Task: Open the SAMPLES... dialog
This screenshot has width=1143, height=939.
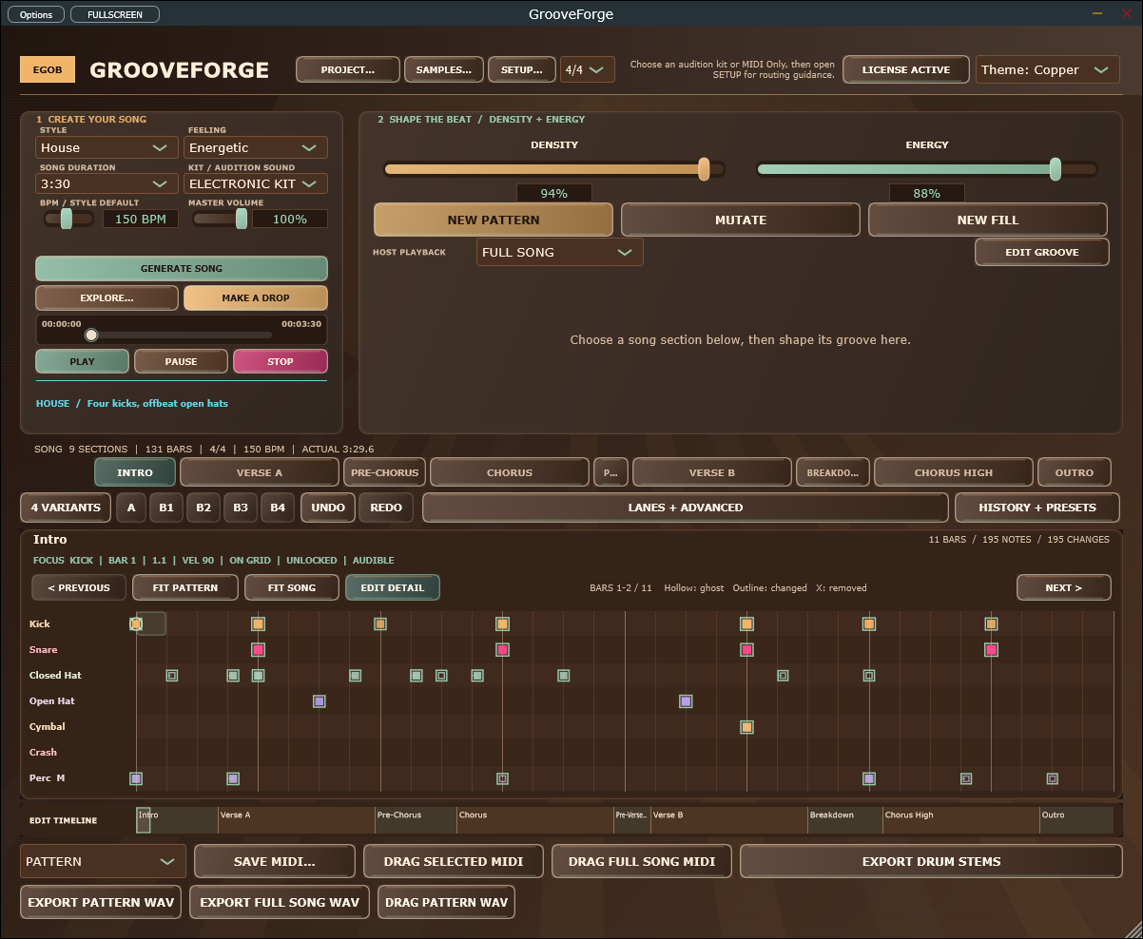Action: [444, 69]
